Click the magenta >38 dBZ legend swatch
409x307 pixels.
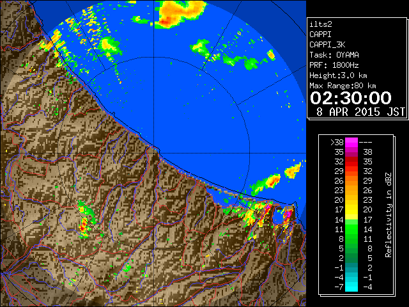tap(351, 142)
